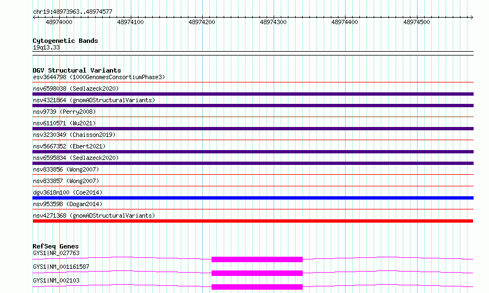Open variant nsv5667352 (Ebert2021) label

click(69, 146)
